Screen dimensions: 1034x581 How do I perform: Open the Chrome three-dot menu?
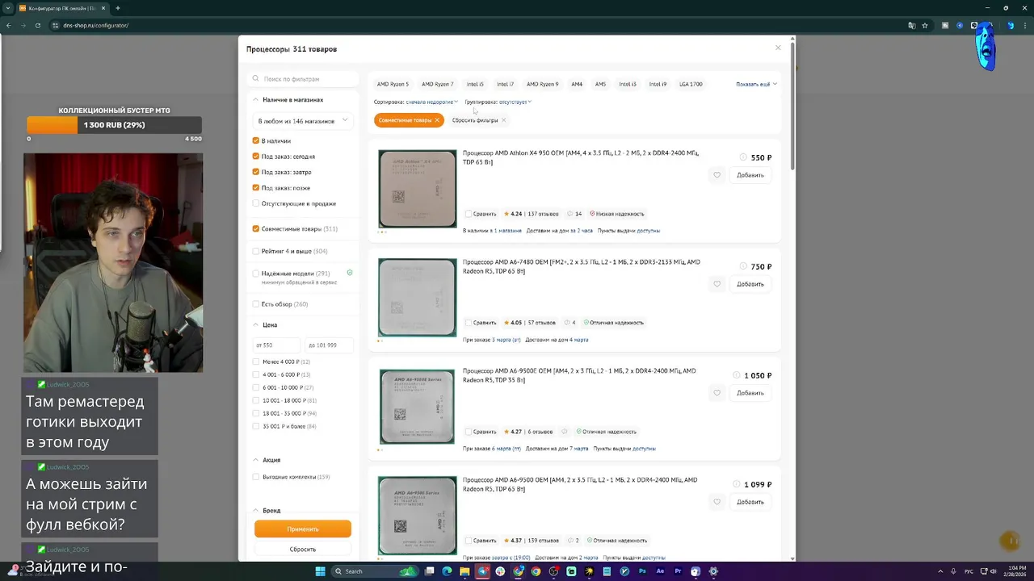pyautogui.click(x=1024, y=25)
